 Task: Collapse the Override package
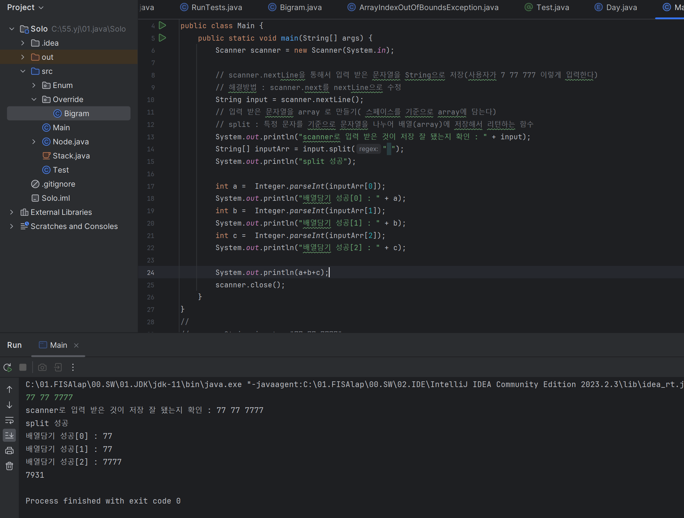(x=34, y=99)
